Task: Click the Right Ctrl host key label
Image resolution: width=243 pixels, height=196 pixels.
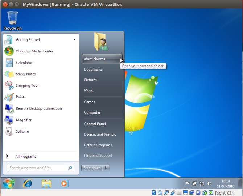Action: pyautogui.click(x=225, y=193)
